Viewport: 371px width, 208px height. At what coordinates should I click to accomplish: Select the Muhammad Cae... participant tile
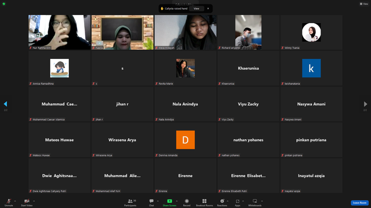click(x=59, y=104)
